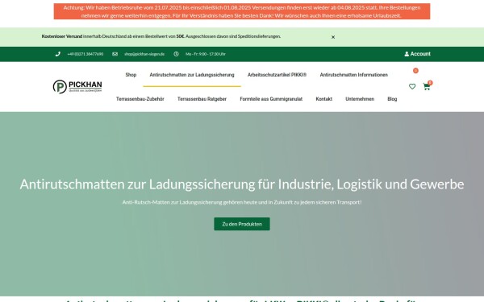This screenshot has height=302, width=484.
Task: Click the cart item count badge
Action: click(430, 83)
